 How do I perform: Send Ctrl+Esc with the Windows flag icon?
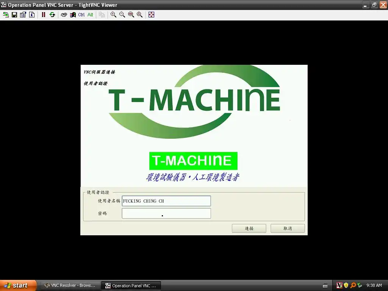click(x=73, y=15)
